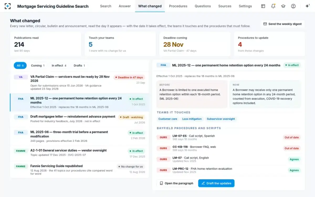
Task: Send the weekly digest
Action: [x=282, y=24]
